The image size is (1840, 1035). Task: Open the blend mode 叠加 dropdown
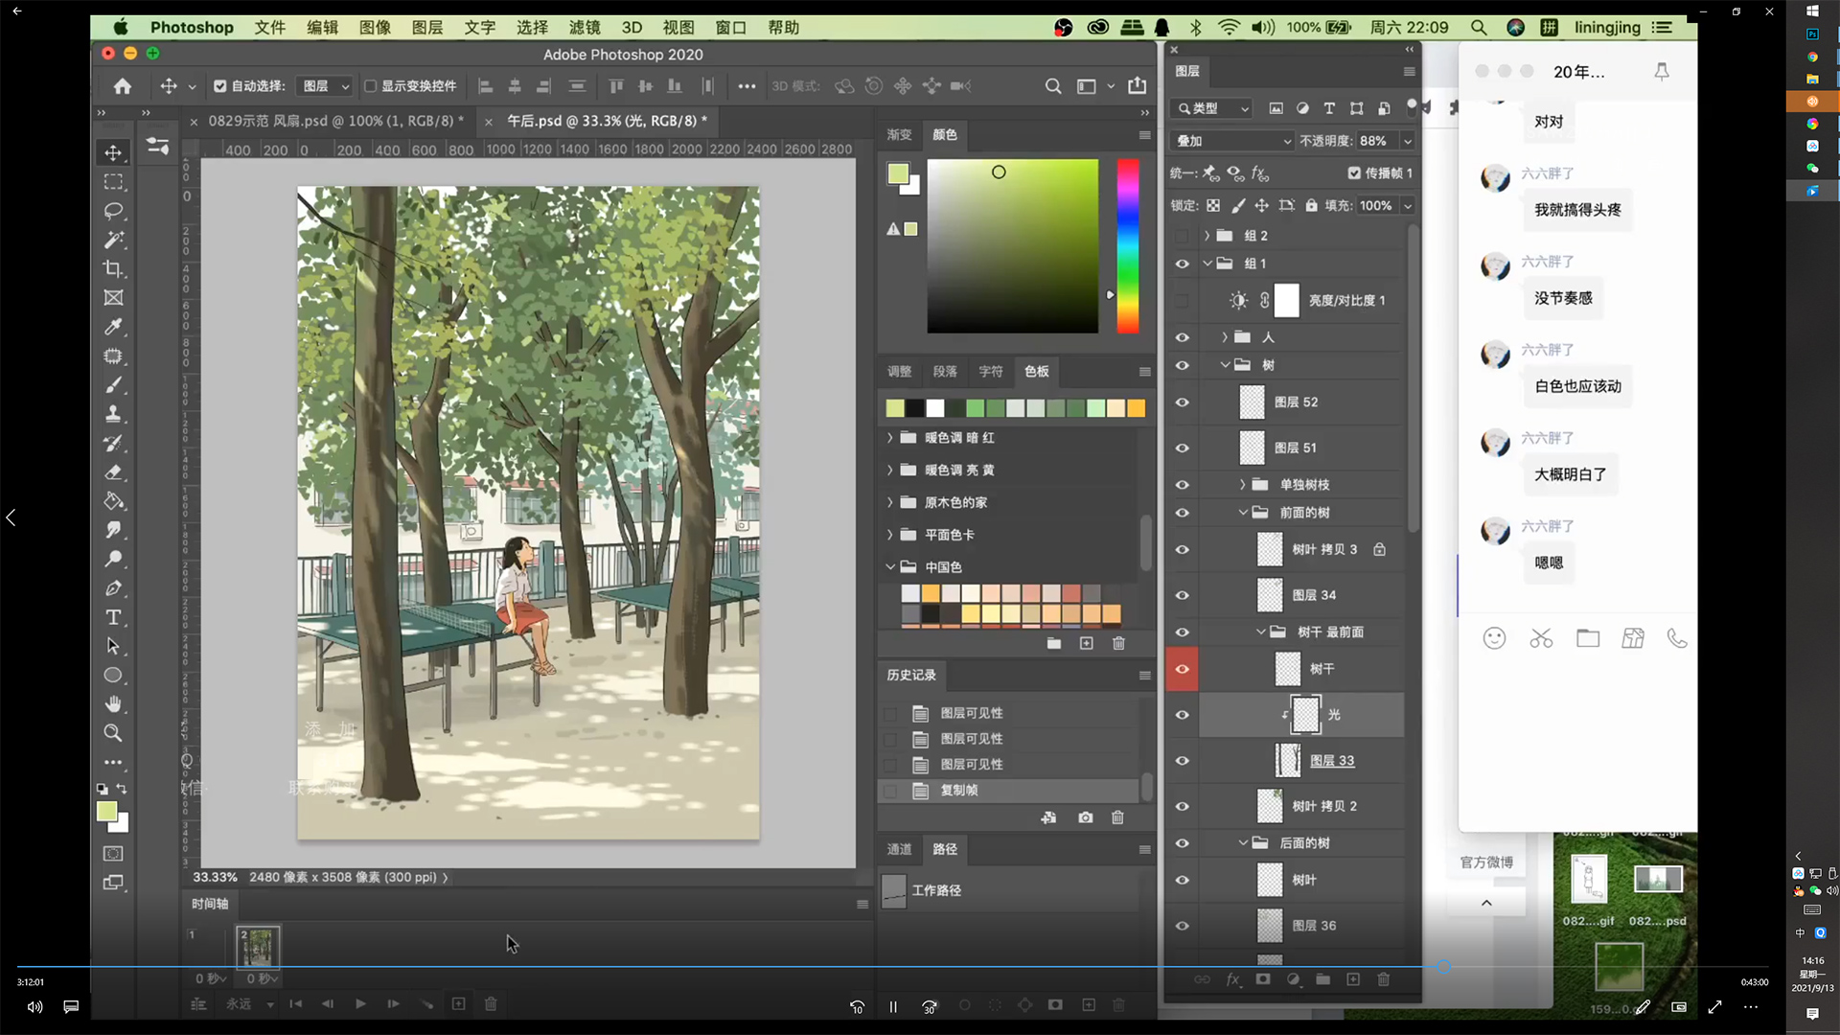pos(1232,141)
